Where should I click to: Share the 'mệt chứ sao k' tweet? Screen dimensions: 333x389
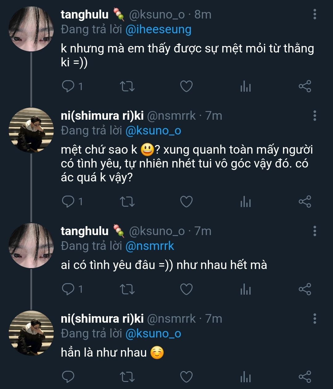[305, 202]
